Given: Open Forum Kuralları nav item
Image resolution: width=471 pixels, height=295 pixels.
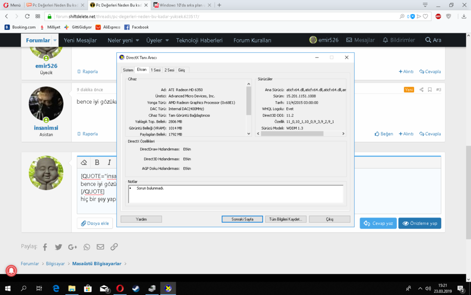Looking at the screenshot, I should [x=252, y=40].
